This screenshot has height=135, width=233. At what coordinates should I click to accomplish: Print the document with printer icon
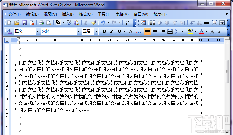[x=41, y=23]
